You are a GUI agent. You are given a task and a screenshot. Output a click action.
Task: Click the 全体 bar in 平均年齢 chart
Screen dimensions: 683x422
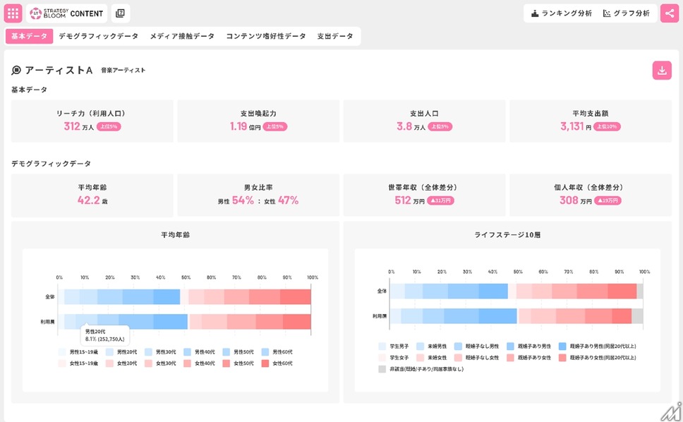[x=184, y=296]
